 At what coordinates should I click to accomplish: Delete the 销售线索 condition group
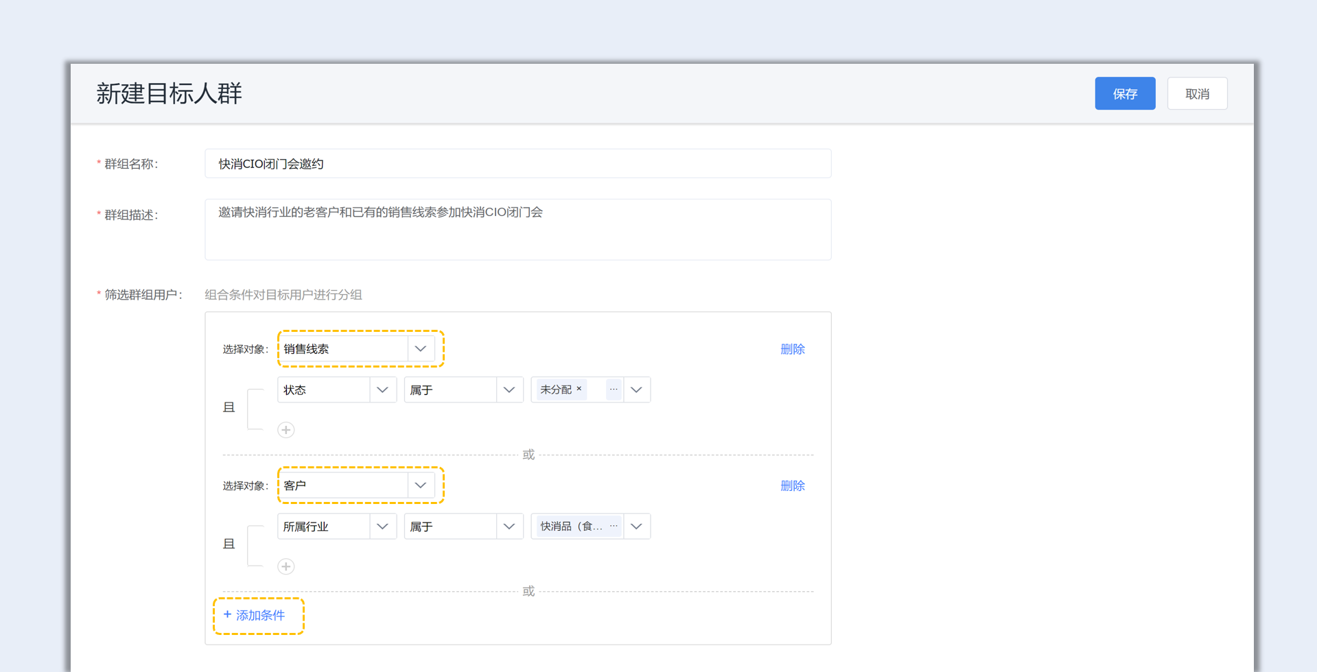click(792, 349)
